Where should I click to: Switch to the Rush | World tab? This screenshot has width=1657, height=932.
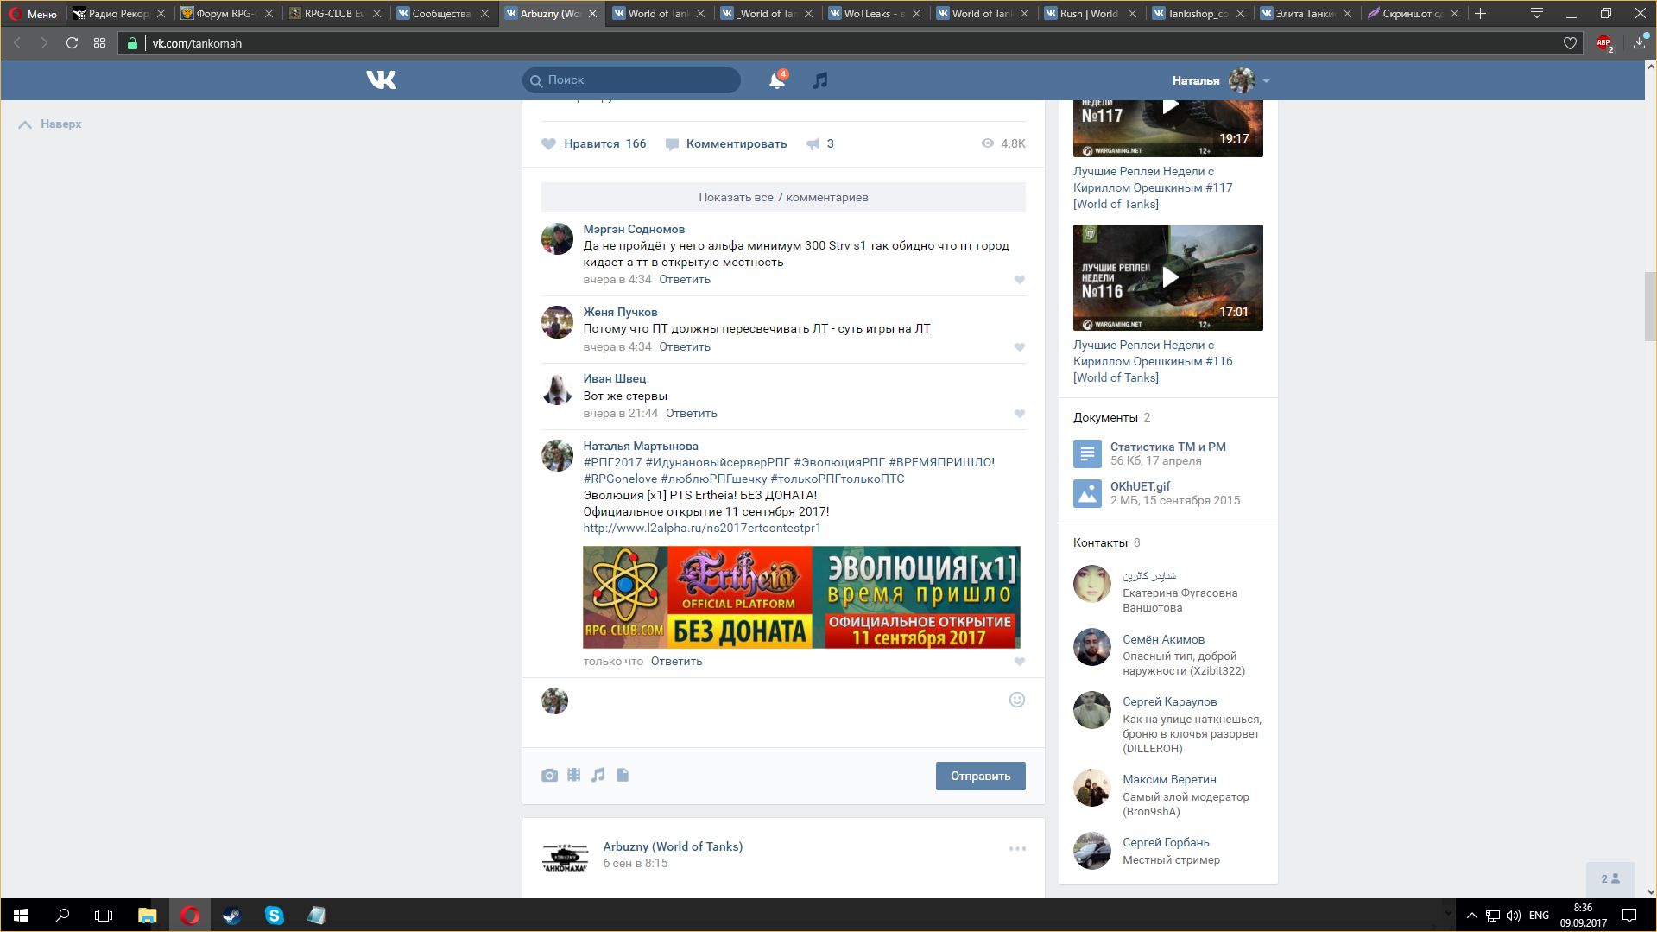click(1090, 14)
